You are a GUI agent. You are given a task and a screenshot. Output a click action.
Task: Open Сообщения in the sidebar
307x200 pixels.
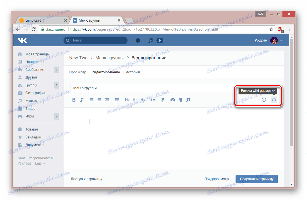pyautogui.click(x=35, y=70)
